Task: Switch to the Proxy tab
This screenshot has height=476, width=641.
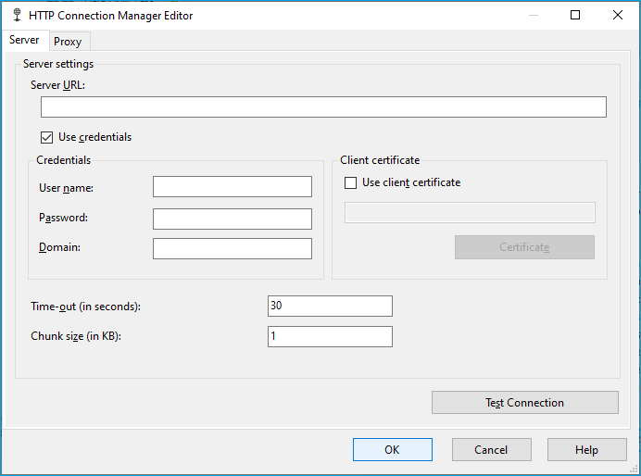Action: (68, 42)
